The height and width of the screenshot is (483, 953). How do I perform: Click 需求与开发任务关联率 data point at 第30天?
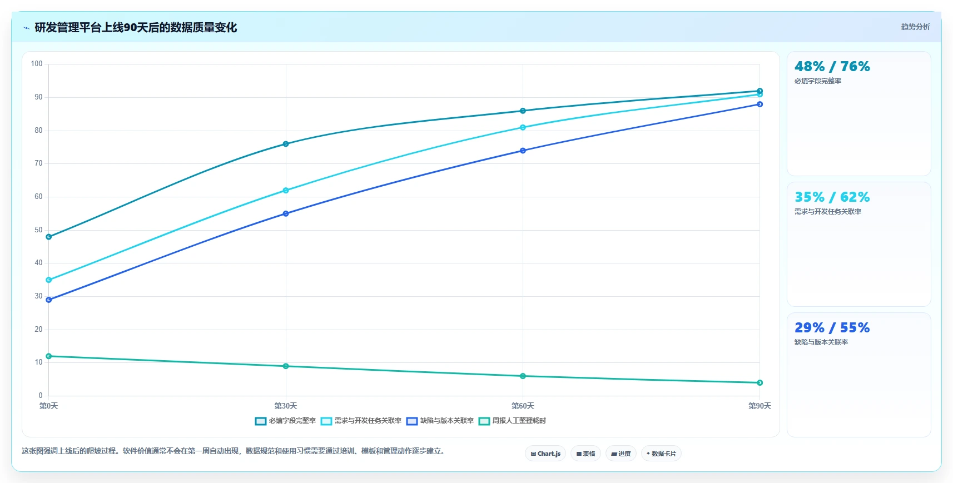286,191
